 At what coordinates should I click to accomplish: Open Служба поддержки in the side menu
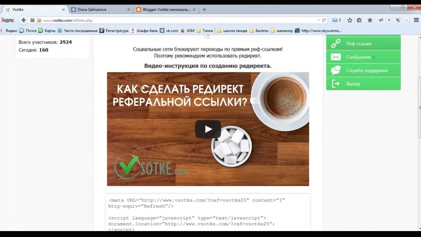363,70
